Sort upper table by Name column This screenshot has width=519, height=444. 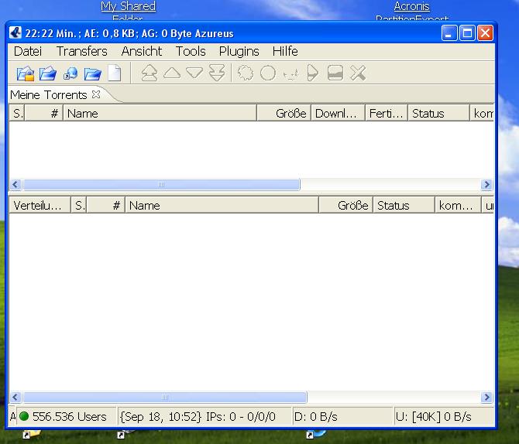click(160, 114)
